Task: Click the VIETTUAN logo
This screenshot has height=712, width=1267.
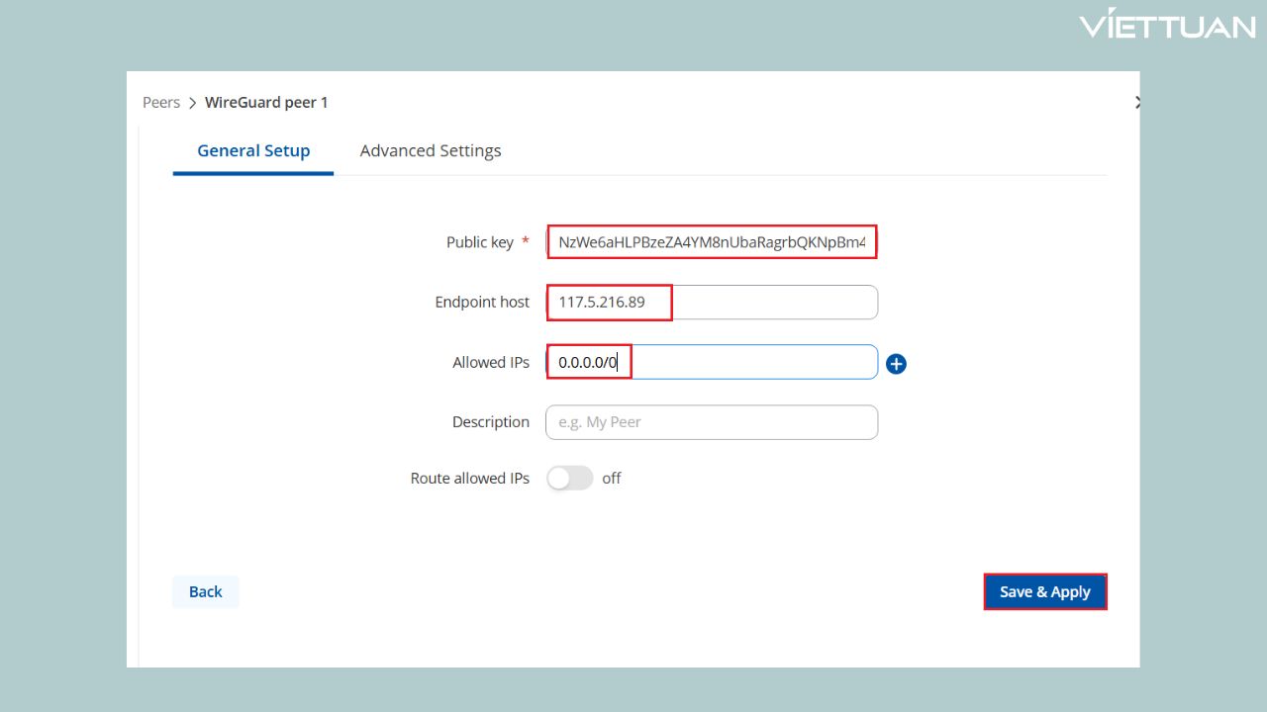Action: pyautogui.click(x=1167, y=26)
